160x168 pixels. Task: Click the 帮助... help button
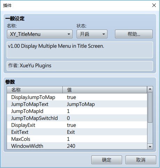click(134, 34)
